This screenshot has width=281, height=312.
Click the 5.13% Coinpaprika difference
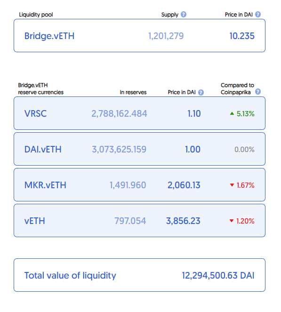tap(246, 114)
